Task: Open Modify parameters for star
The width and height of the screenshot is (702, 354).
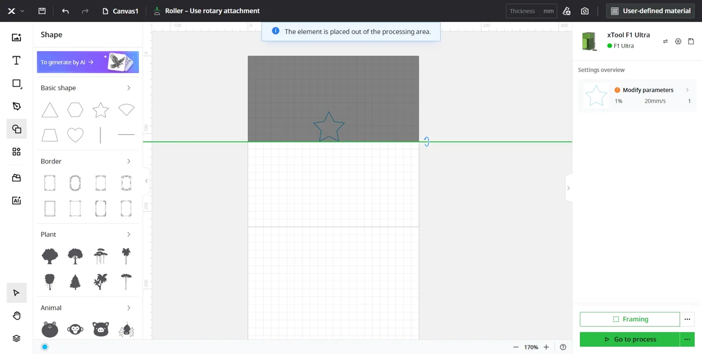Action: pos(637,95)
